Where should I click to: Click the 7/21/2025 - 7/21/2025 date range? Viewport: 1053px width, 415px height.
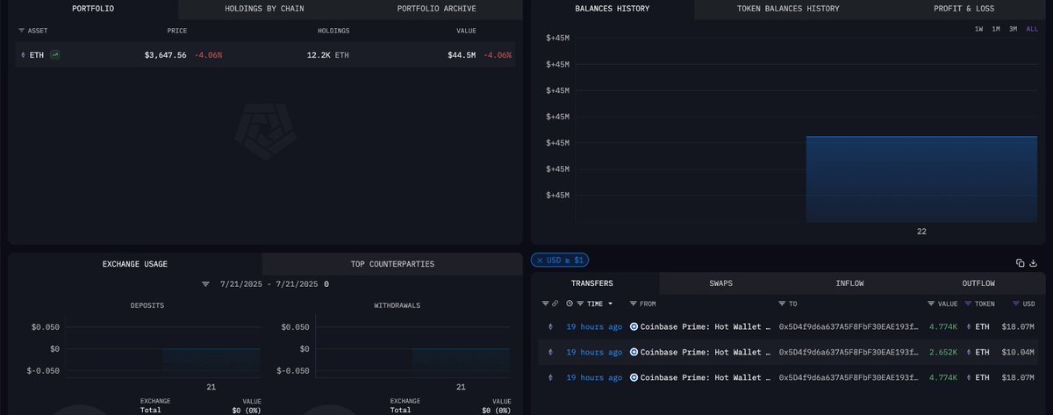tap(268, 284)
